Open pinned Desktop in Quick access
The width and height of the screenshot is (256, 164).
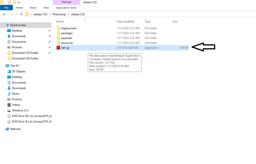17,31
